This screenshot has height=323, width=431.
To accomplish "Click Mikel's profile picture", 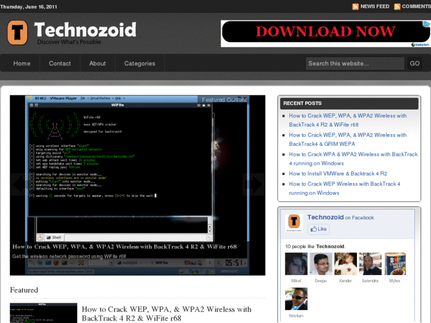I will [296, 264].
